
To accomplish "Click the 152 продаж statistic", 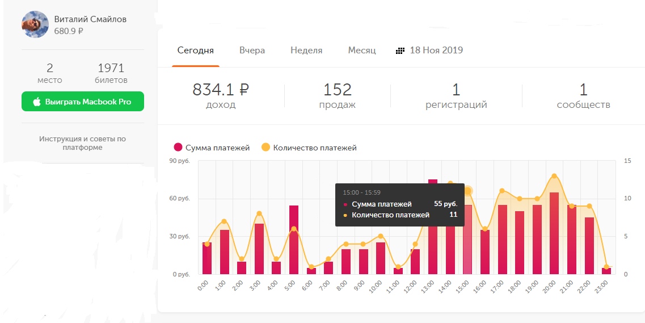I will pos(338,95).
